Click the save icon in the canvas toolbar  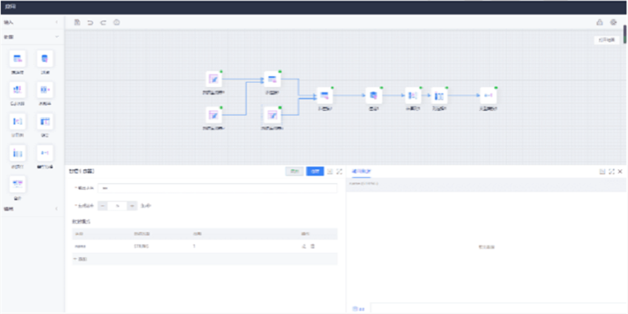[x=78, y=22]
